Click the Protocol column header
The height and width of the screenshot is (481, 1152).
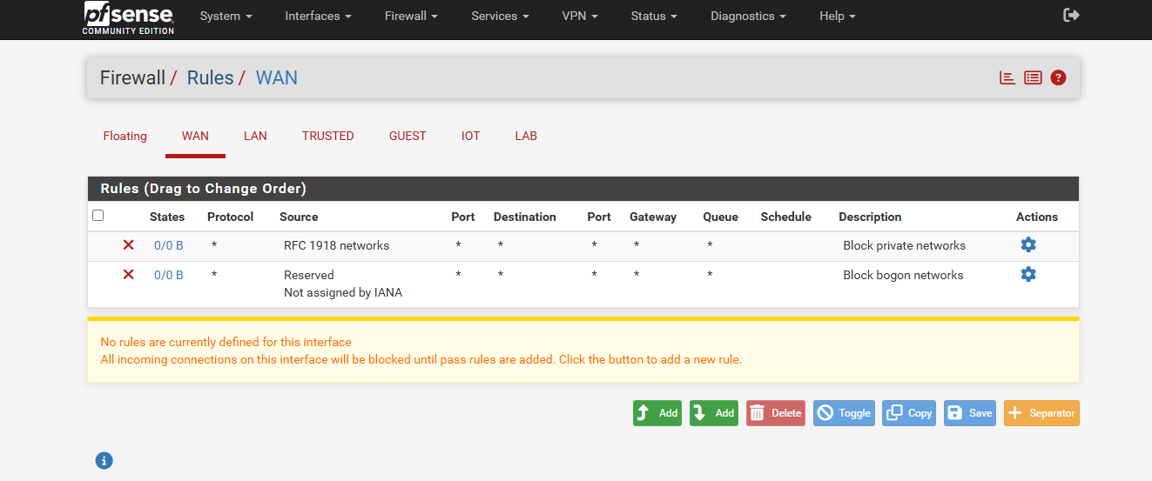230,217
